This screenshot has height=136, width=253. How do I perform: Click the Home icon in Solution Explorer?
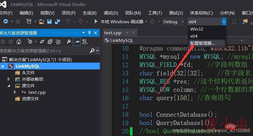(x=19, y=42)
